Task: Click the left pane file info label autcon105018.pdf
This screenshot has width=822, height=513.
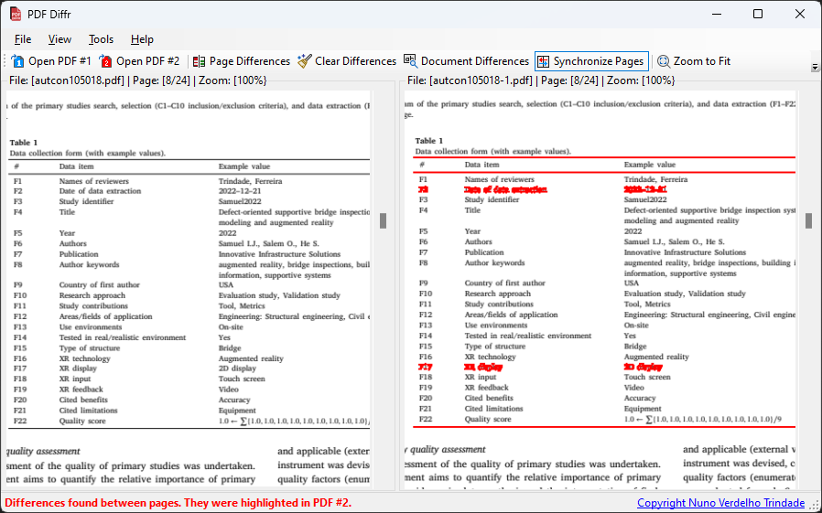Action: point(138,80)
